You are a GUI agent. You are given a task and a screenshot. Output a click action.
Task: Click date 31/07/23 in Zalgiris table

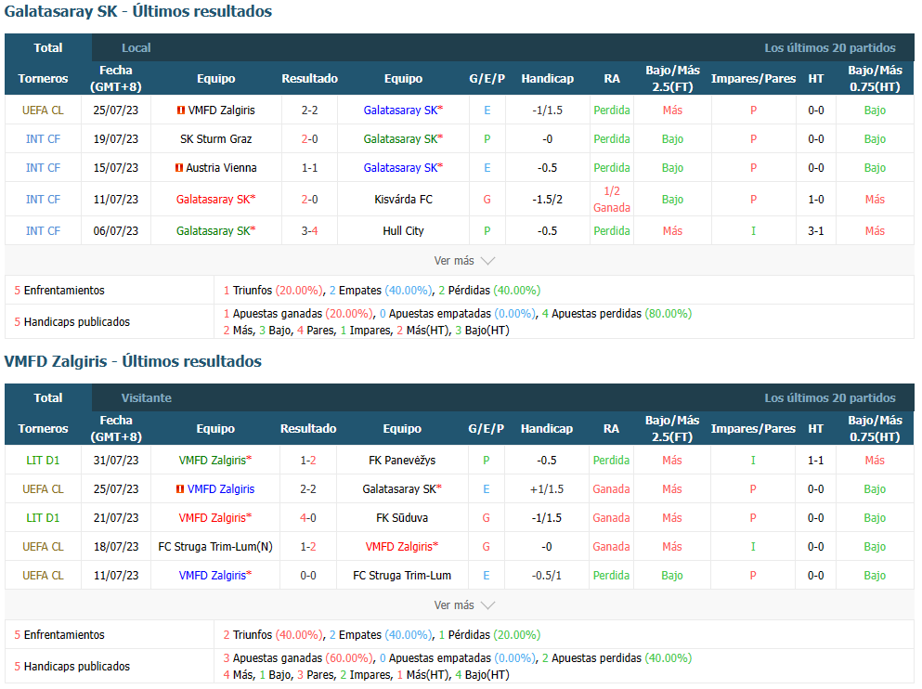pyautogui.click(x=116, y=461)
